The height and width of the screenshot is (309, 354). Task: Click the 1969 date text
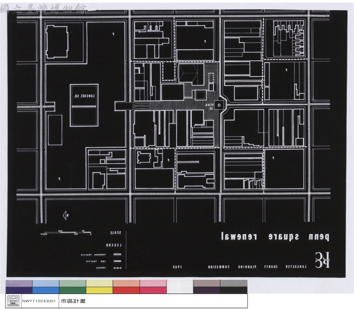[x=177, y=267]
